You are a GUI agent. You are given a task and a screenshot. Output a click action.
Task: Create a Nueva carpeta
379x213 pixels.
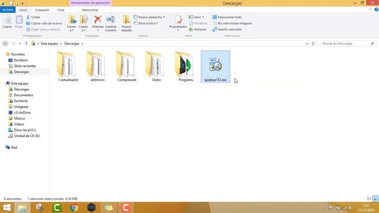click(126, 24)
